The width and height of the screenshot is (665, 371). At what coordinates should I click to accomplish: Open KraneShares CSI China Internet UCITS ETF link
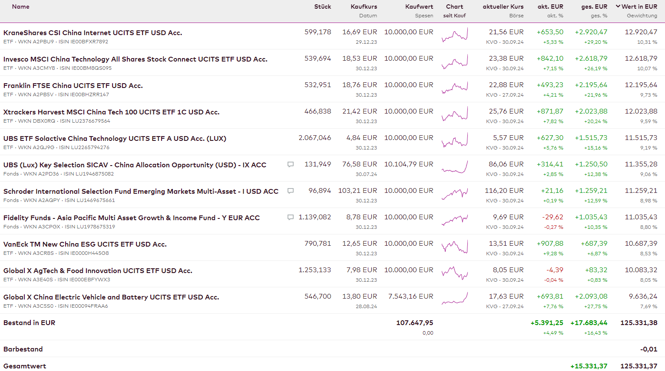93,33
